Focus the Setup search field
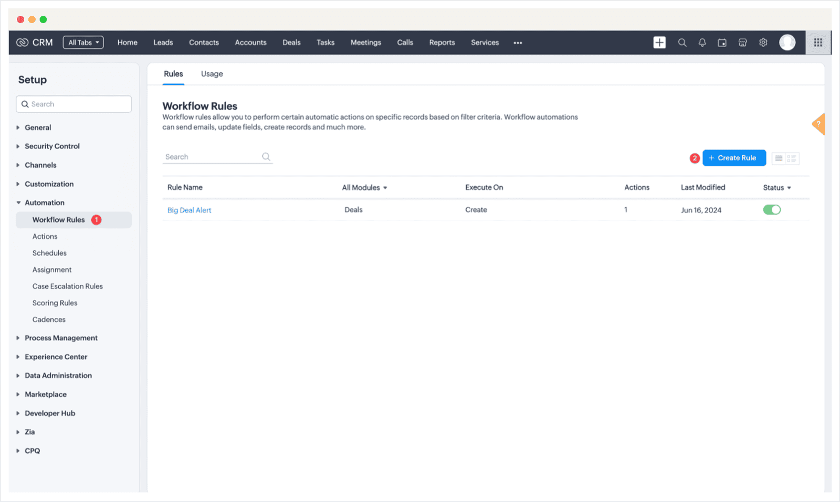 pyautogui.click(x=73, y=104)
